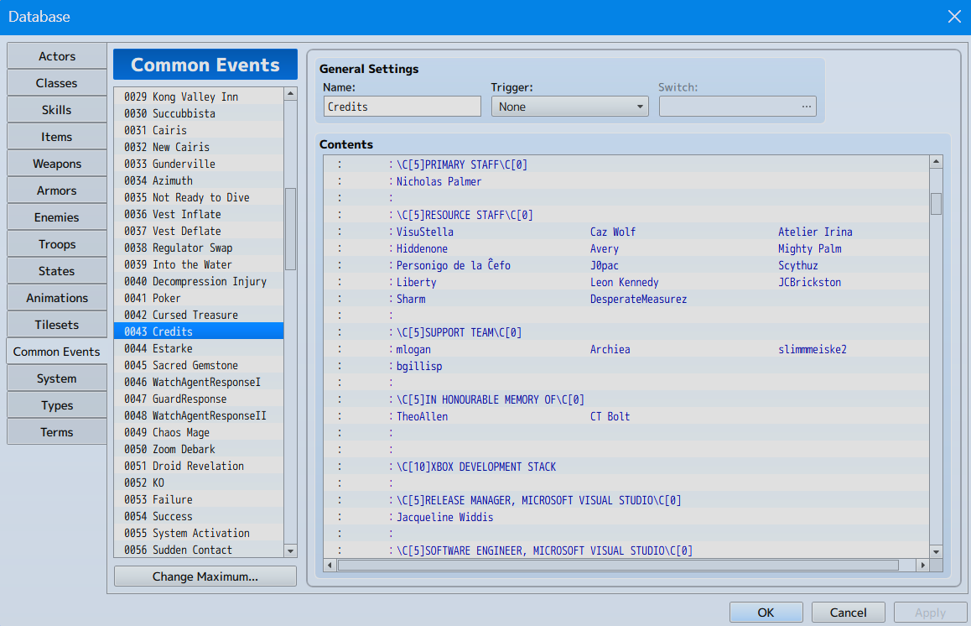Screen dimensions: 971x626
Task: Click the Contents vertical scrollbar thumb
Action: 937,204
